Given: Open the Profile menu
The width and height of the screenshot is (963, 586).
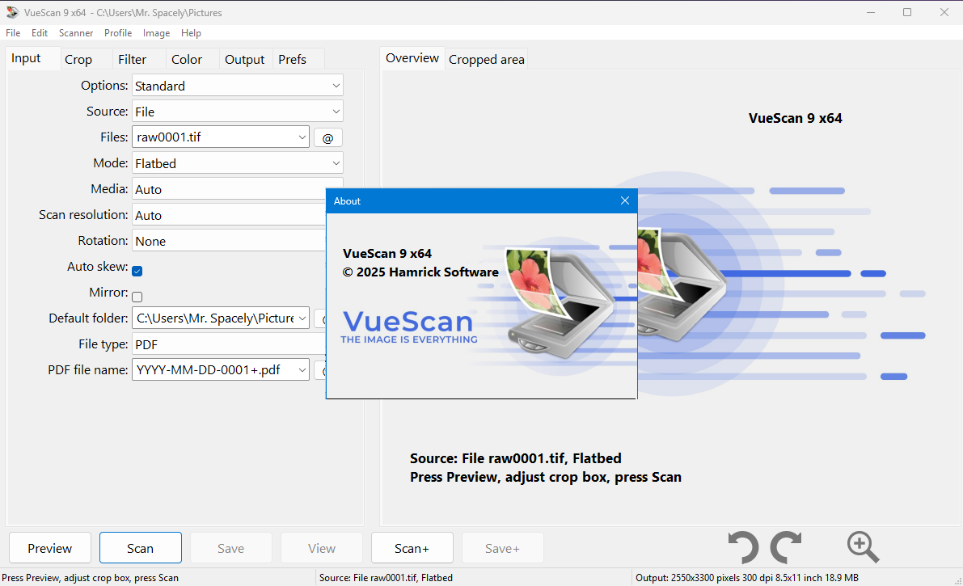Looking at the screenshot, I should click(x=118, y=33).
